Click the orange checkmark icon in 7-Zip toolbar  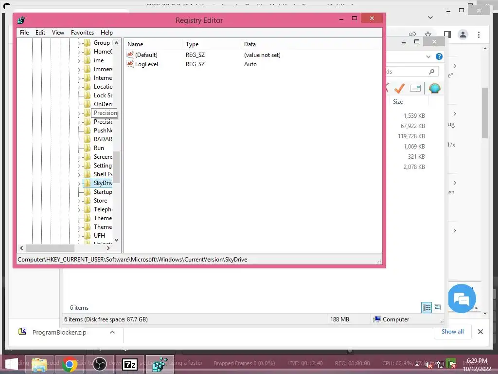(399, 88)
